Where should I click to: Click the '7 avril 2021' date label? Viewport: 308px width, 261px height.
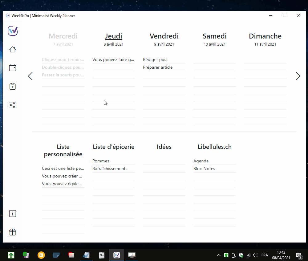tap(63, 44)
